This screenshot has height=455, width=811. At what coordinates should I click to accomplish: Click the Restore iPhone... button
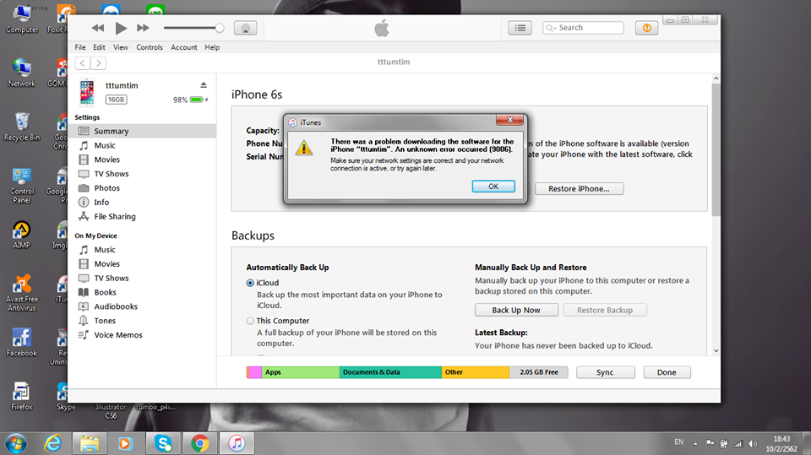(x=579, y=189)
